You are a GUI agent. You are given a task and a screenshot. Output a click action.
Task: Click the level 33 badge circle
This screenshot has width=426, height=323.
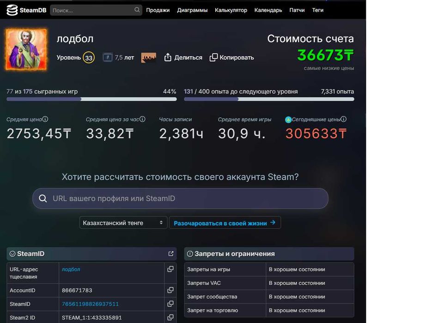click(89, 58)
